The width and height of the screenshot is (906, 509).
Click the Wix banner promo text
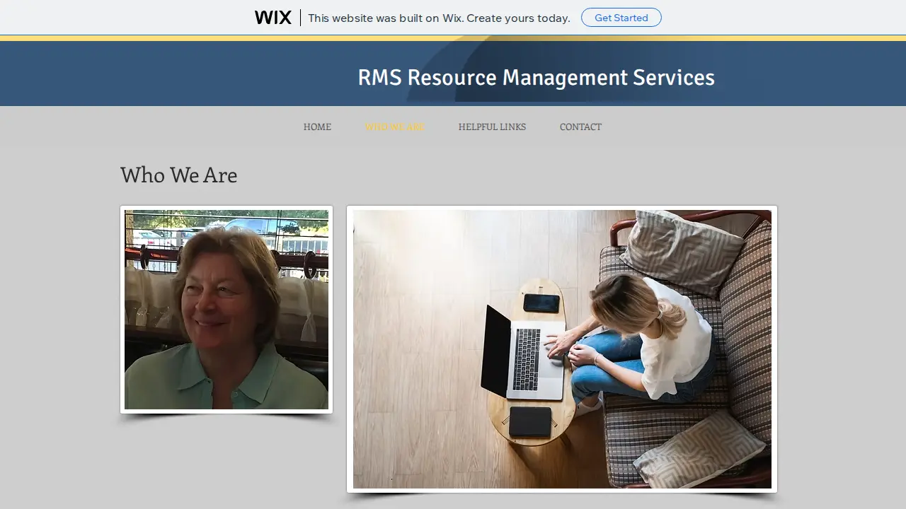pyautogui.click(x=439, y=18)
